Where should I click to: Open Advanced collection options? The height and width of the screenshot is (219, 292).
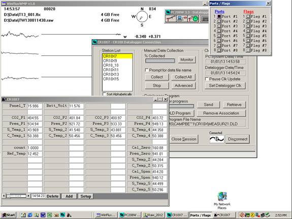pyautogui.click(x=183, y=85)
